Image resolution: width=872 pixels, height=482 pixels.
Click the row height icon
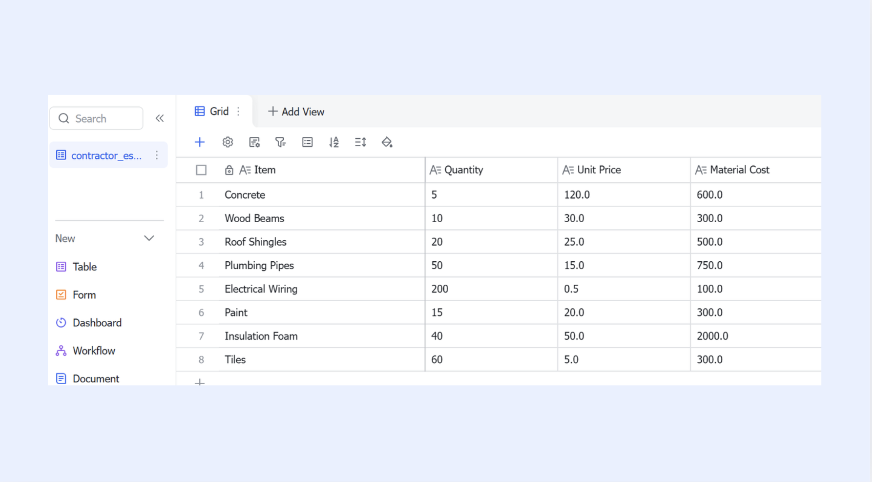360,142
